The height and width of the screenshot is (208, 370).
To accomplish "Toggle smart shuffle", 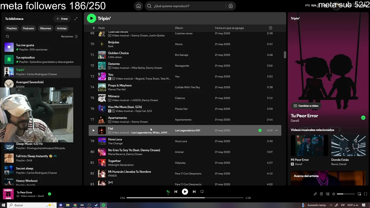I will click(168, 192).
